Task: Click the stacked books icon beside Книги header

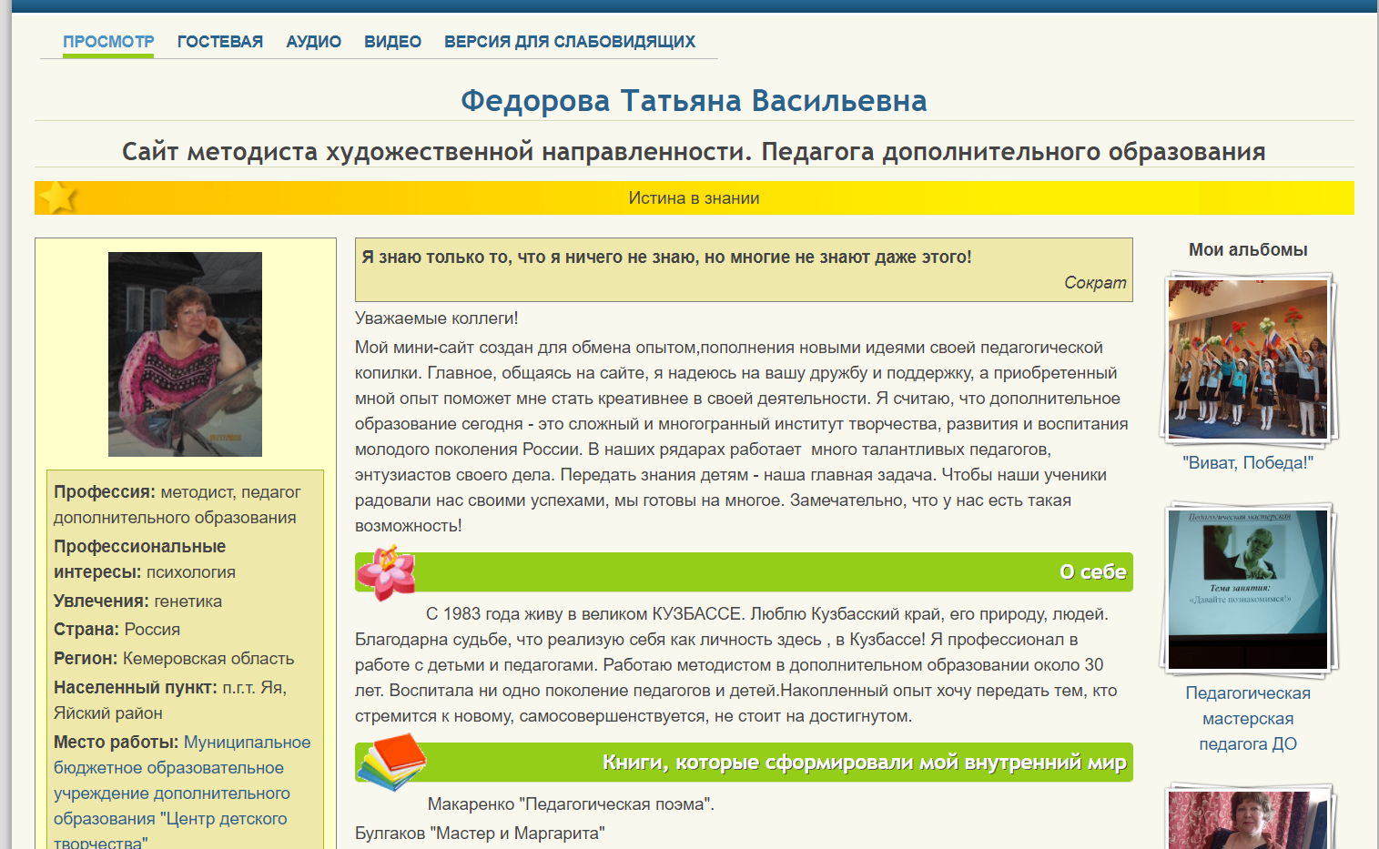Action: click(391, 762)
